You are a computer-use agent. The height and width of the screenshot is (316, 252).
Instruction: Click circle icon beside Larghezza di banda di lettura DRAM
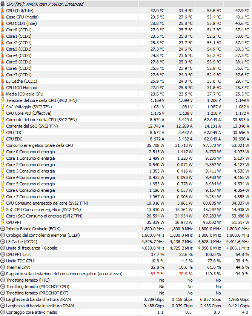3,299
